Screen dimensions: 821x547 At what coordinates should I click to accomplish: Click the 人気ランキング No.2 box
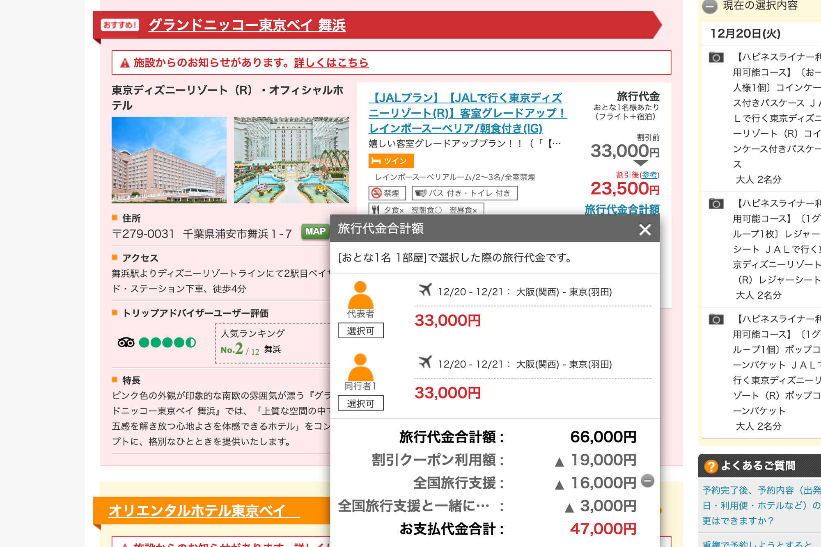(273, 343)
